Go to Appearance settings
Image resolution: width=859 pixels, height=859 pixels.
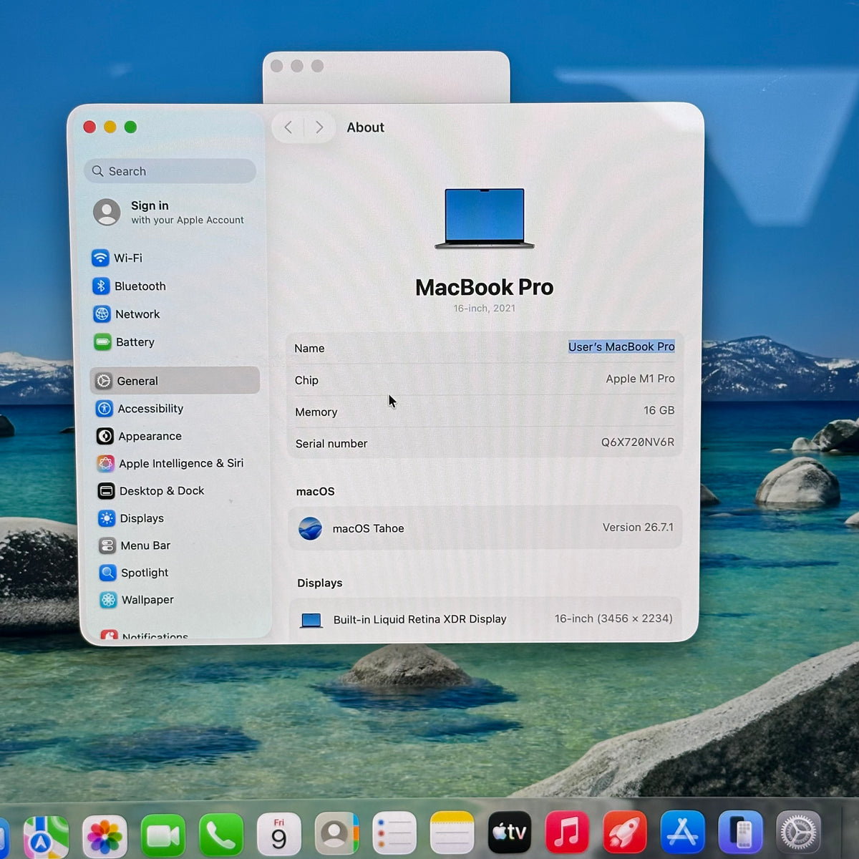click(140, 436)
